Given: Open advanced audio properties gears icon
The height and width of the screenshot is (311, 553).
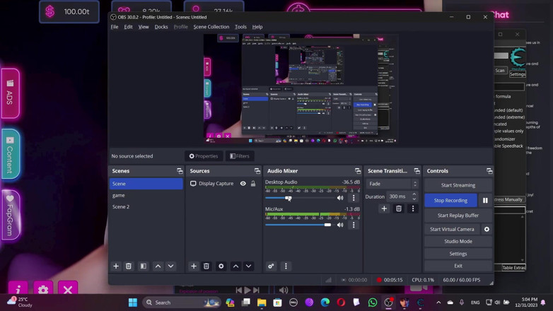Looking at the screenshot, I should 271,266.
